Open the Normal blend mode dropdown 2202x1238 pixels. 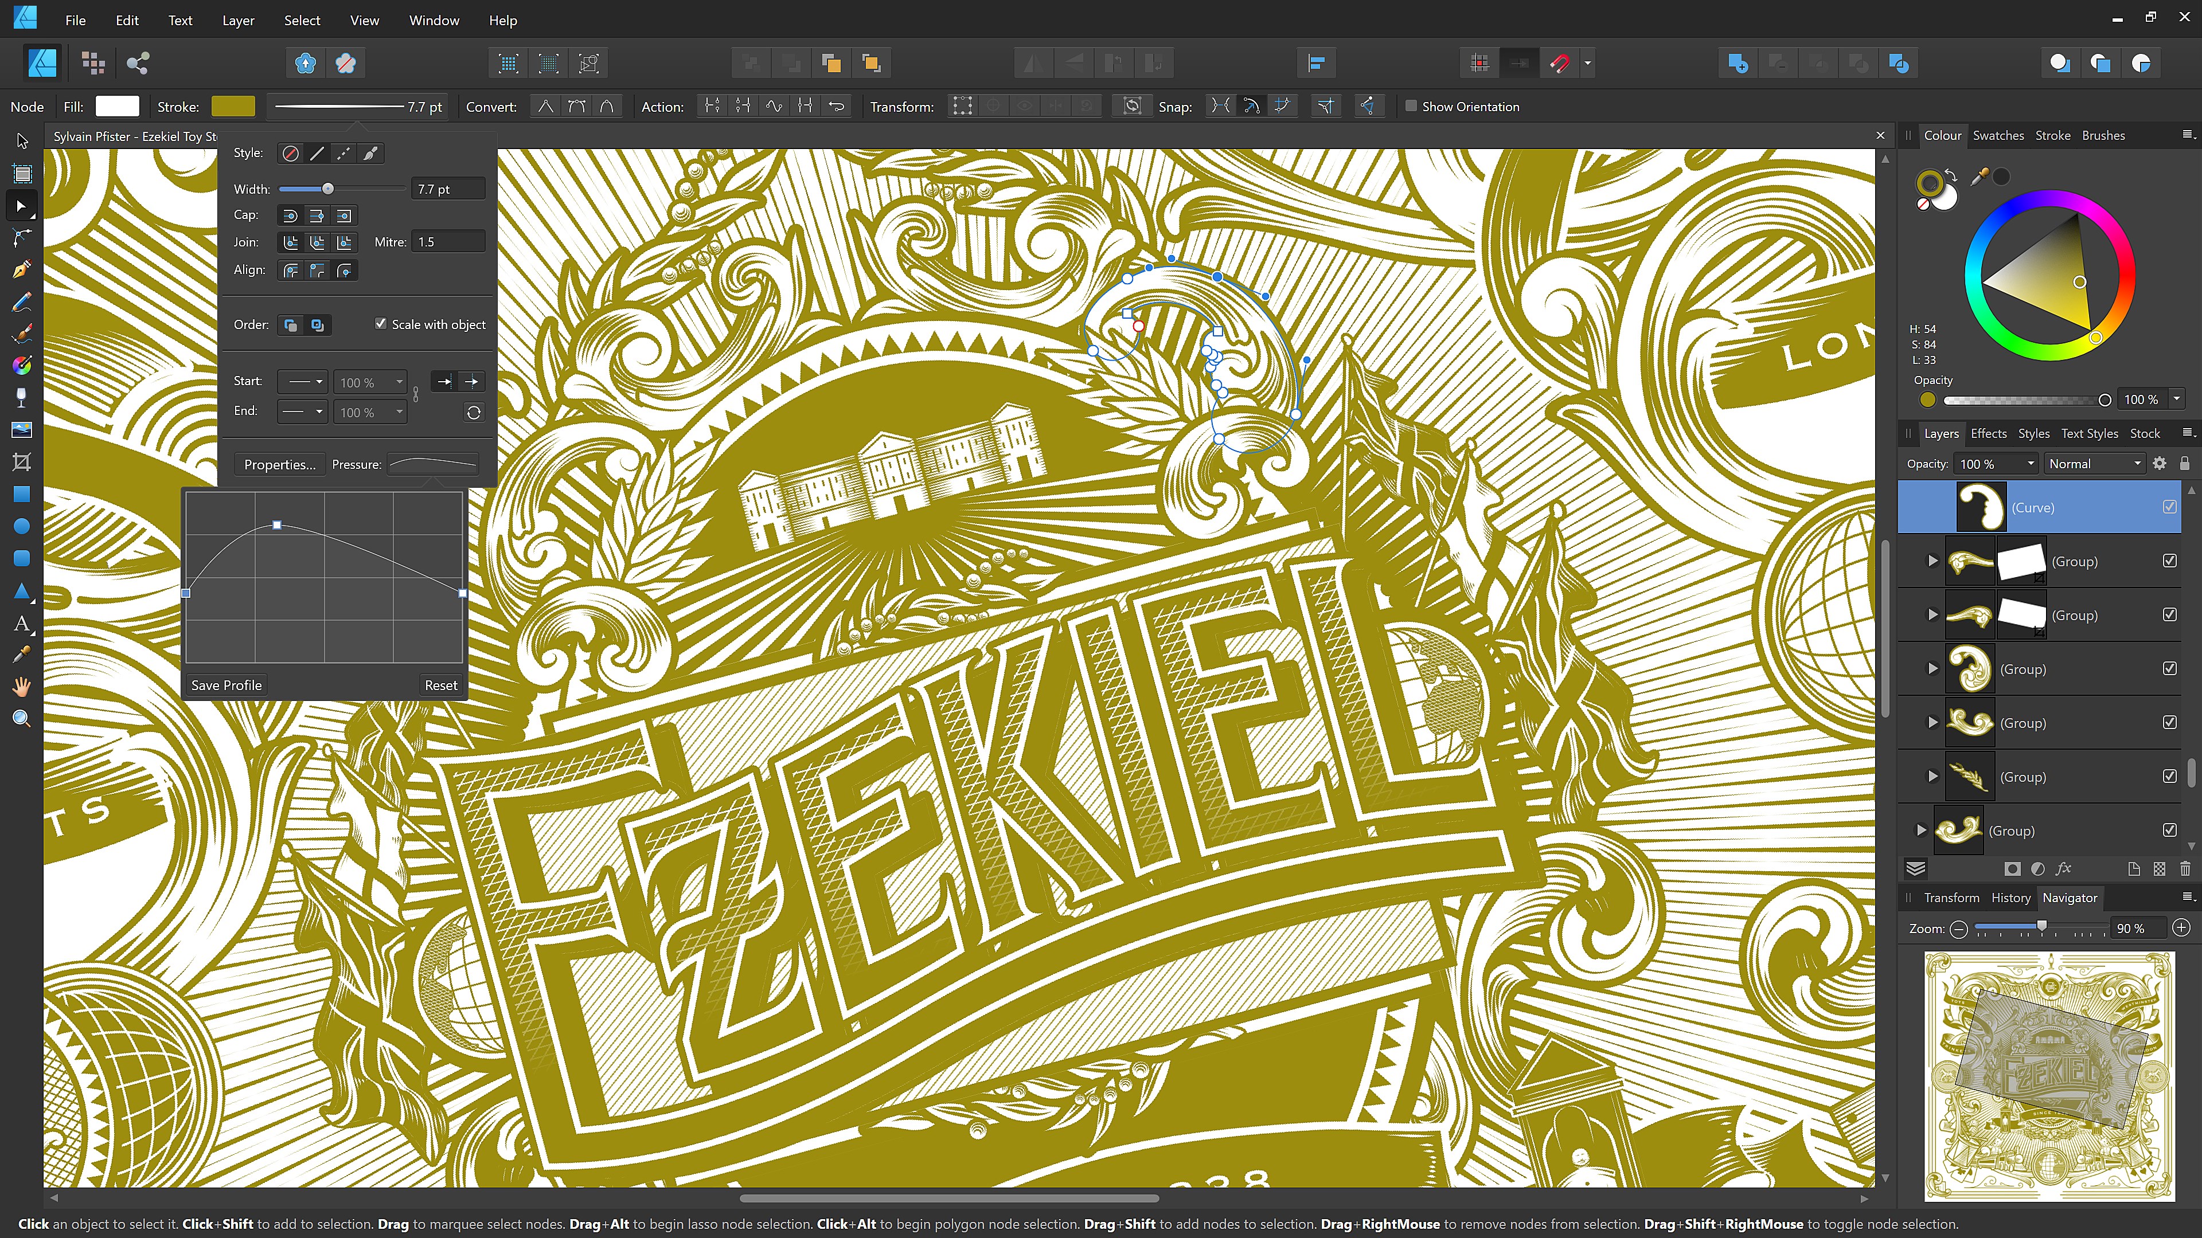coord(2094,463)
